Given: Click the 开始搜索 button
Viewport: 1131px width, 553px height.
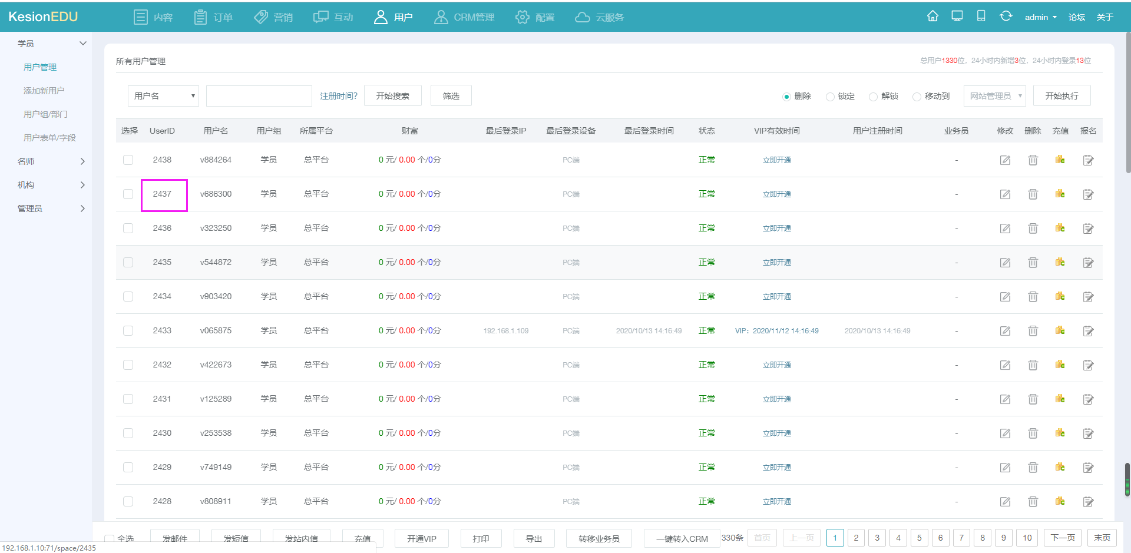Looking at the screenshot, I should [392, 96].
